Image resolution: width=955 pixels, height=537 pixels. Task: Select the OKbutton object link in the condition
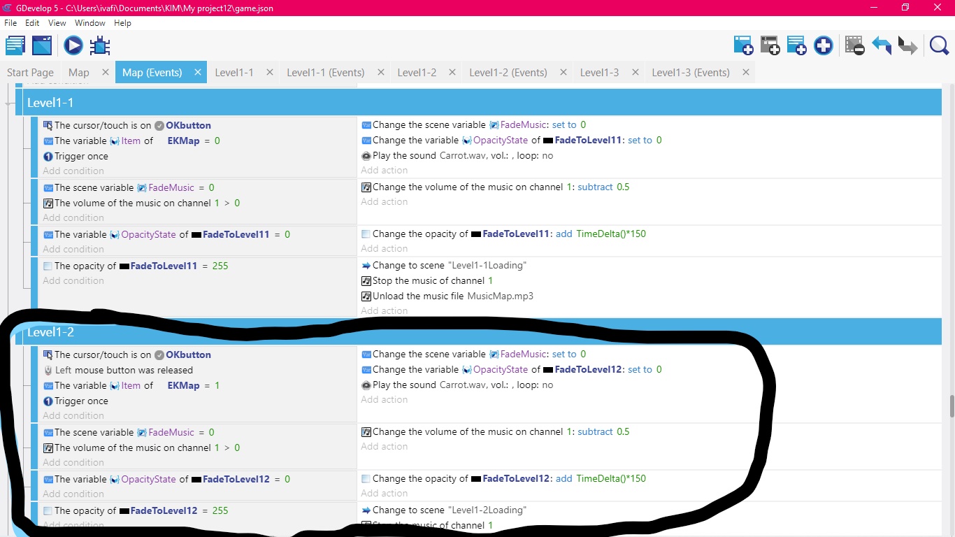pos(188,125)
